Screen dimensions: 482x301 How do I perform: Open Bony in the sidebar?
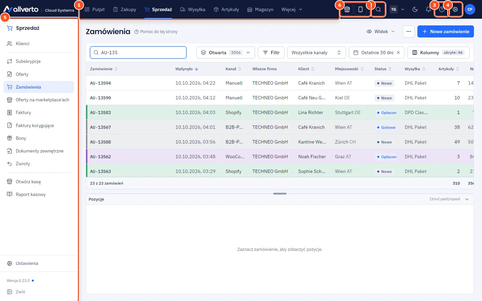click(38, 138)
